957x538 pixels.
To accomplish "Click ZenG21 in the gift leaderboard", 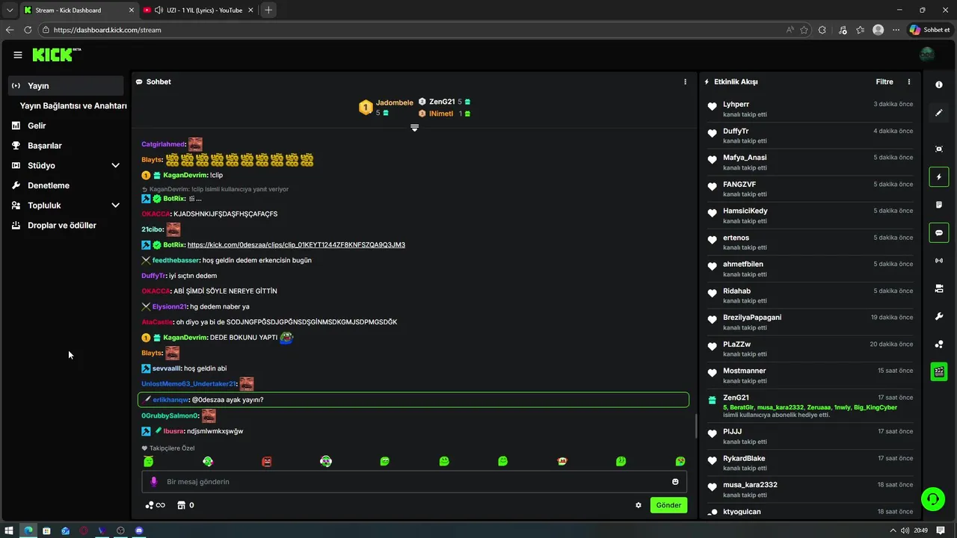I will (442, 102).
